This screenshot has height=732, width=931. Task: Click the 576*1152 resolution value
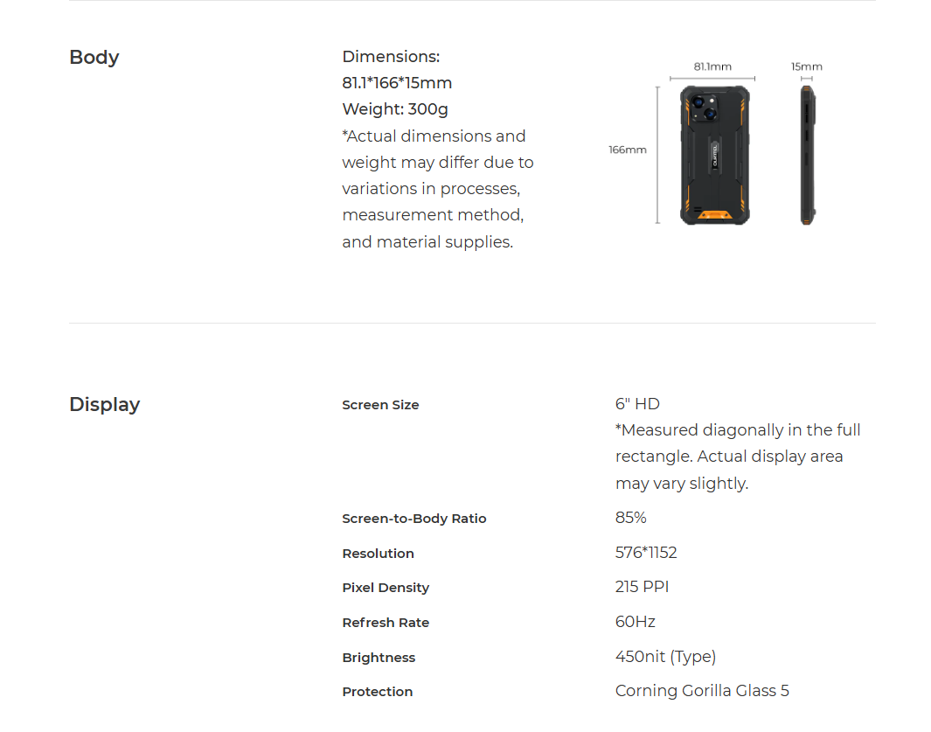pyautogui.click(x=646, y=553)
